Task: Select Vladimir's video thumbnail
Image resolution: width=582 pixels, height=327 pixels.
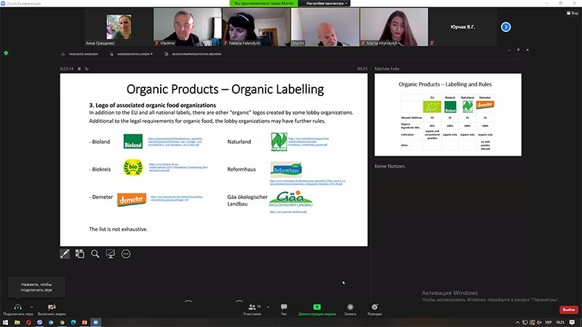Action: (188, 27)
